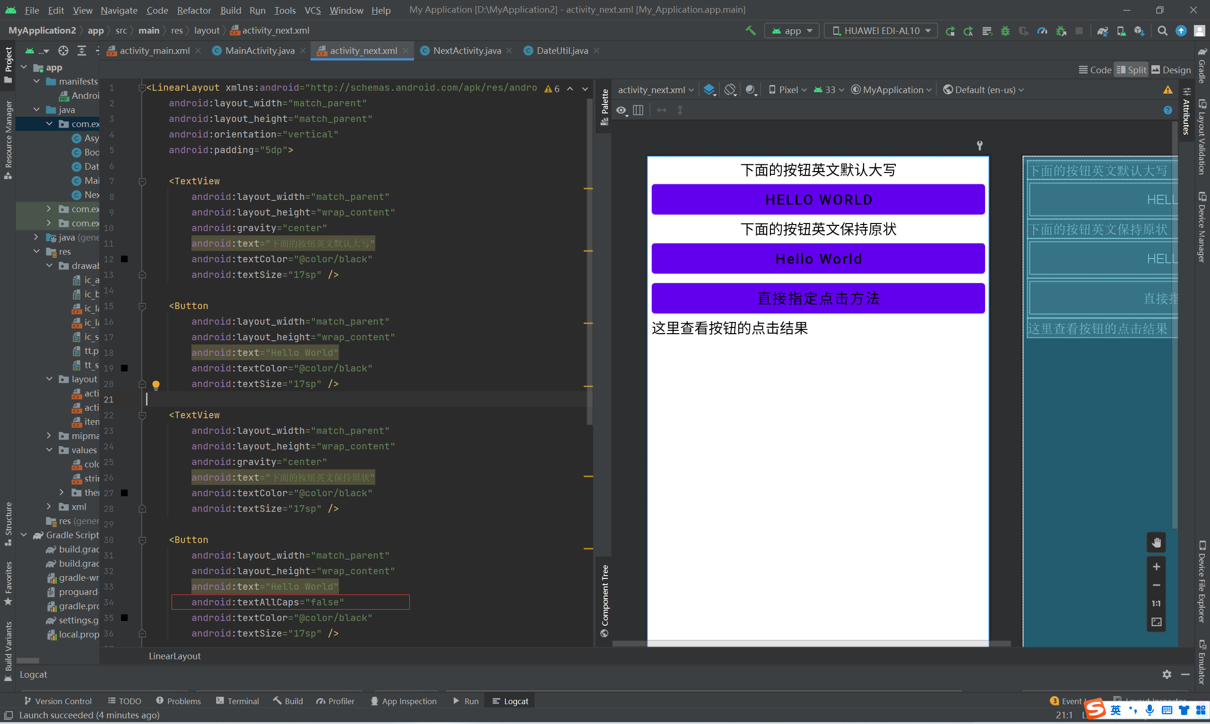Screen dimensions: 1210x724
Task: Click the yellow intention lightbulb in editor
Action: [156, 385]
